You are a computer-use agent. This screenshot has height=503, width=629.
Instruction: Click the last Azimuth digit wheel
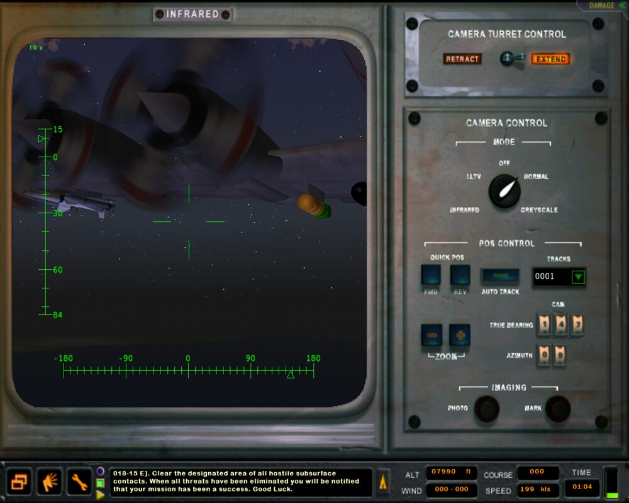pyautogui.click(x=559, y=355)
